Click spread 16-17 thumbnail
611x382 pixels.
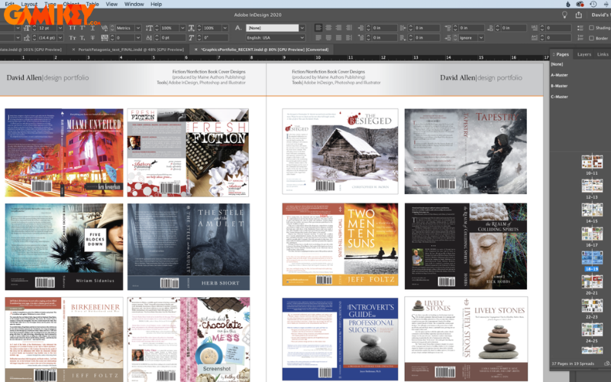coord(592,234)
